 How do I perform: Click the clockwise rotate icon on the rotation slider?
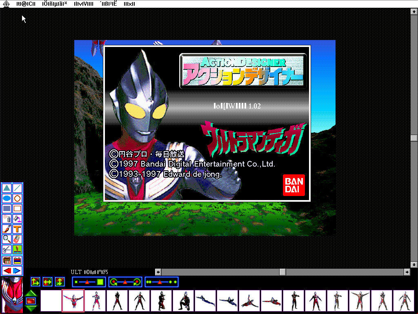click(x=137, y=282)
